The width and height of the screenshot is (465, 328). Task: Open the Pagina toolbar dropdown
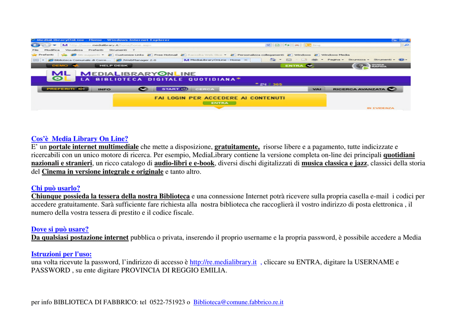tap(336, 60)
